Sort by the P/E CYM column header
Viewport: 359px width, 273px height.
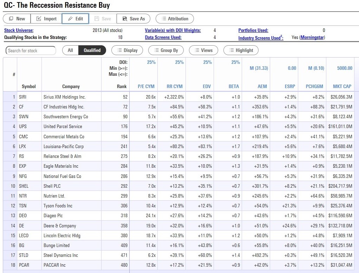(146, 86)
